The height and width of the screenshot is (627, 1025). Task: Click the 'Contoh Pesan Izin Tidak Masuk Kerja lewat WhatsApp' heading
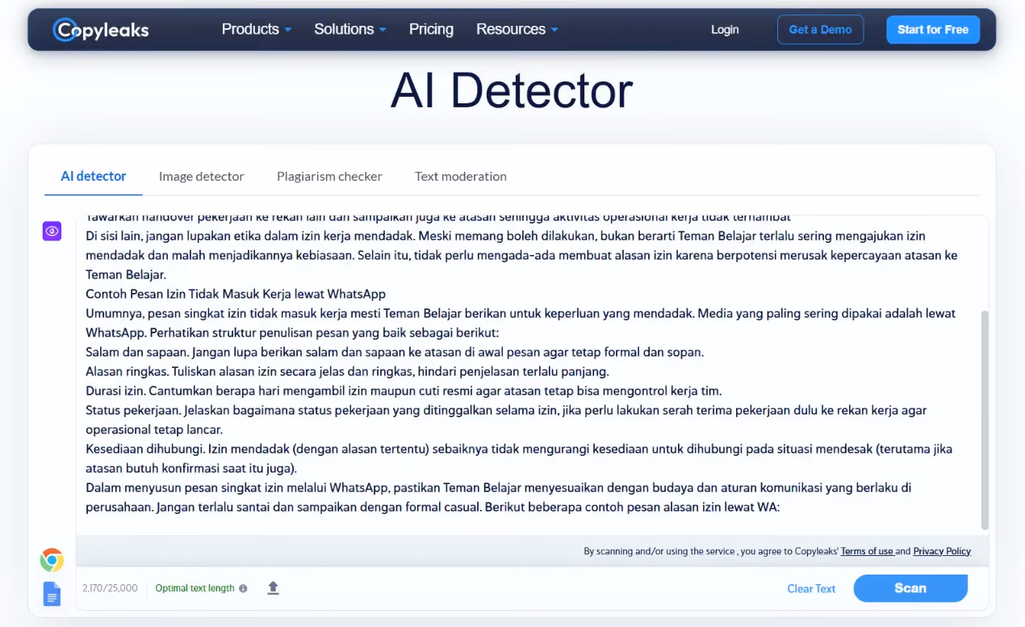(236, 295)
